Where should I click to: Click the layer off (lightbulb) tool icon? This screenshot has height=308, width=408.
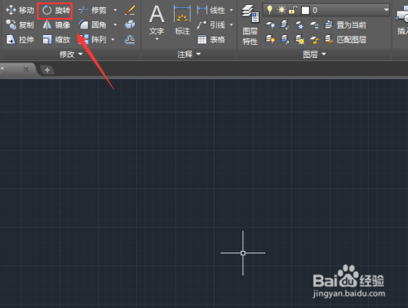point(270,25)
